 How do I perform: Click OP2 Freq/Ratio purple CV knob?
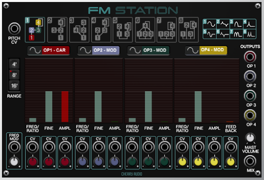tap(82, 162)
